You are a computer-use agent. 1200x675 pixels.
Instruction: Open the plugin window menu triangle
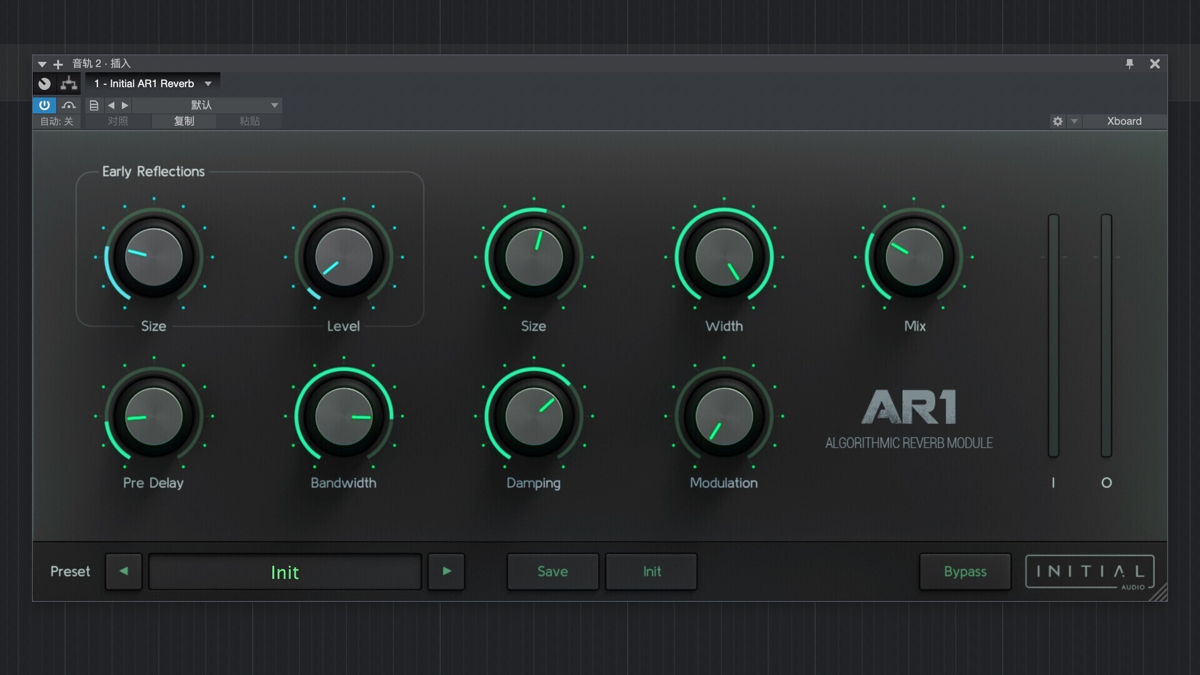click(x=42, y=64)
